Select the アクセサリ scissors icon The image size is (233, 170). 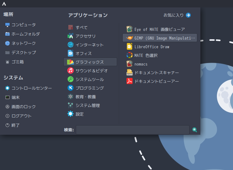(x=71, y=36)
